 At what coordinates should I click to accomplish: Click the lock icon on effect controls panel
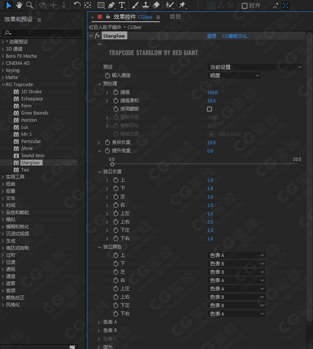(108, 17)
